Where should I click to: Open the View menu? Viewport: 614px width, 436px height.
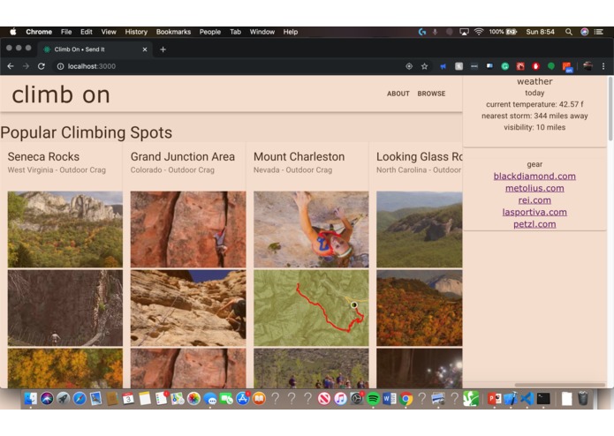tap(109, 32)
